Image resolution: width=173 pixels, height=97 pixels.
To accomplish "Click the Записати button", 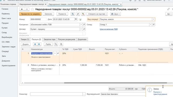I will 48,14.
